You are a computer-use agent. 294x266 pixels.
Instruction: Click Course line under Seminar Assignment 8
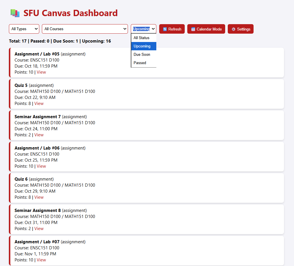point(55,217)
